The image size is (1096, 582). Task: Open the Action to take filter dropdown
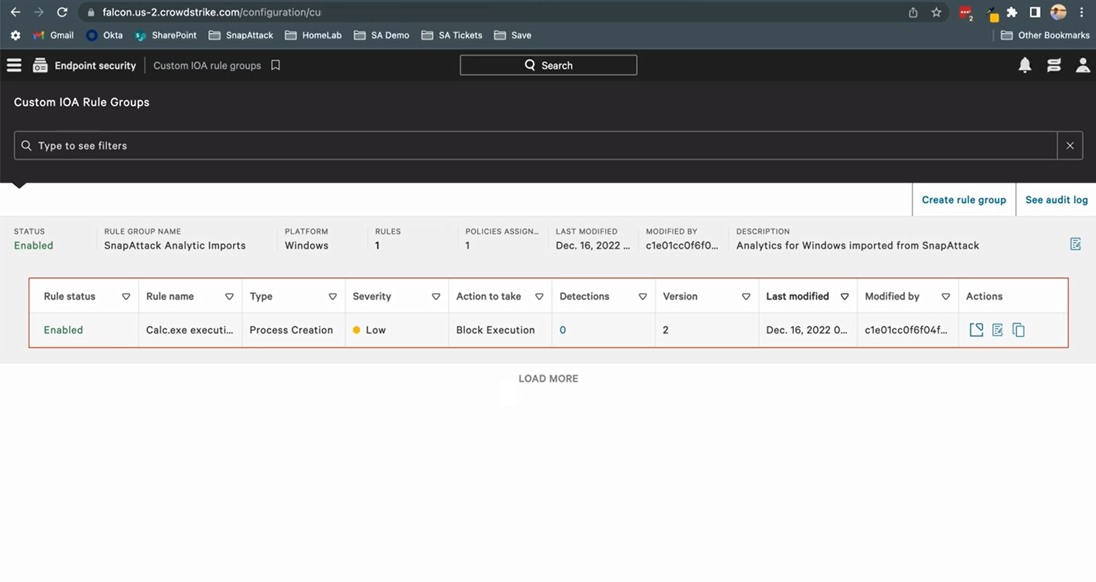pyautogui.click(x=539, y=297)
